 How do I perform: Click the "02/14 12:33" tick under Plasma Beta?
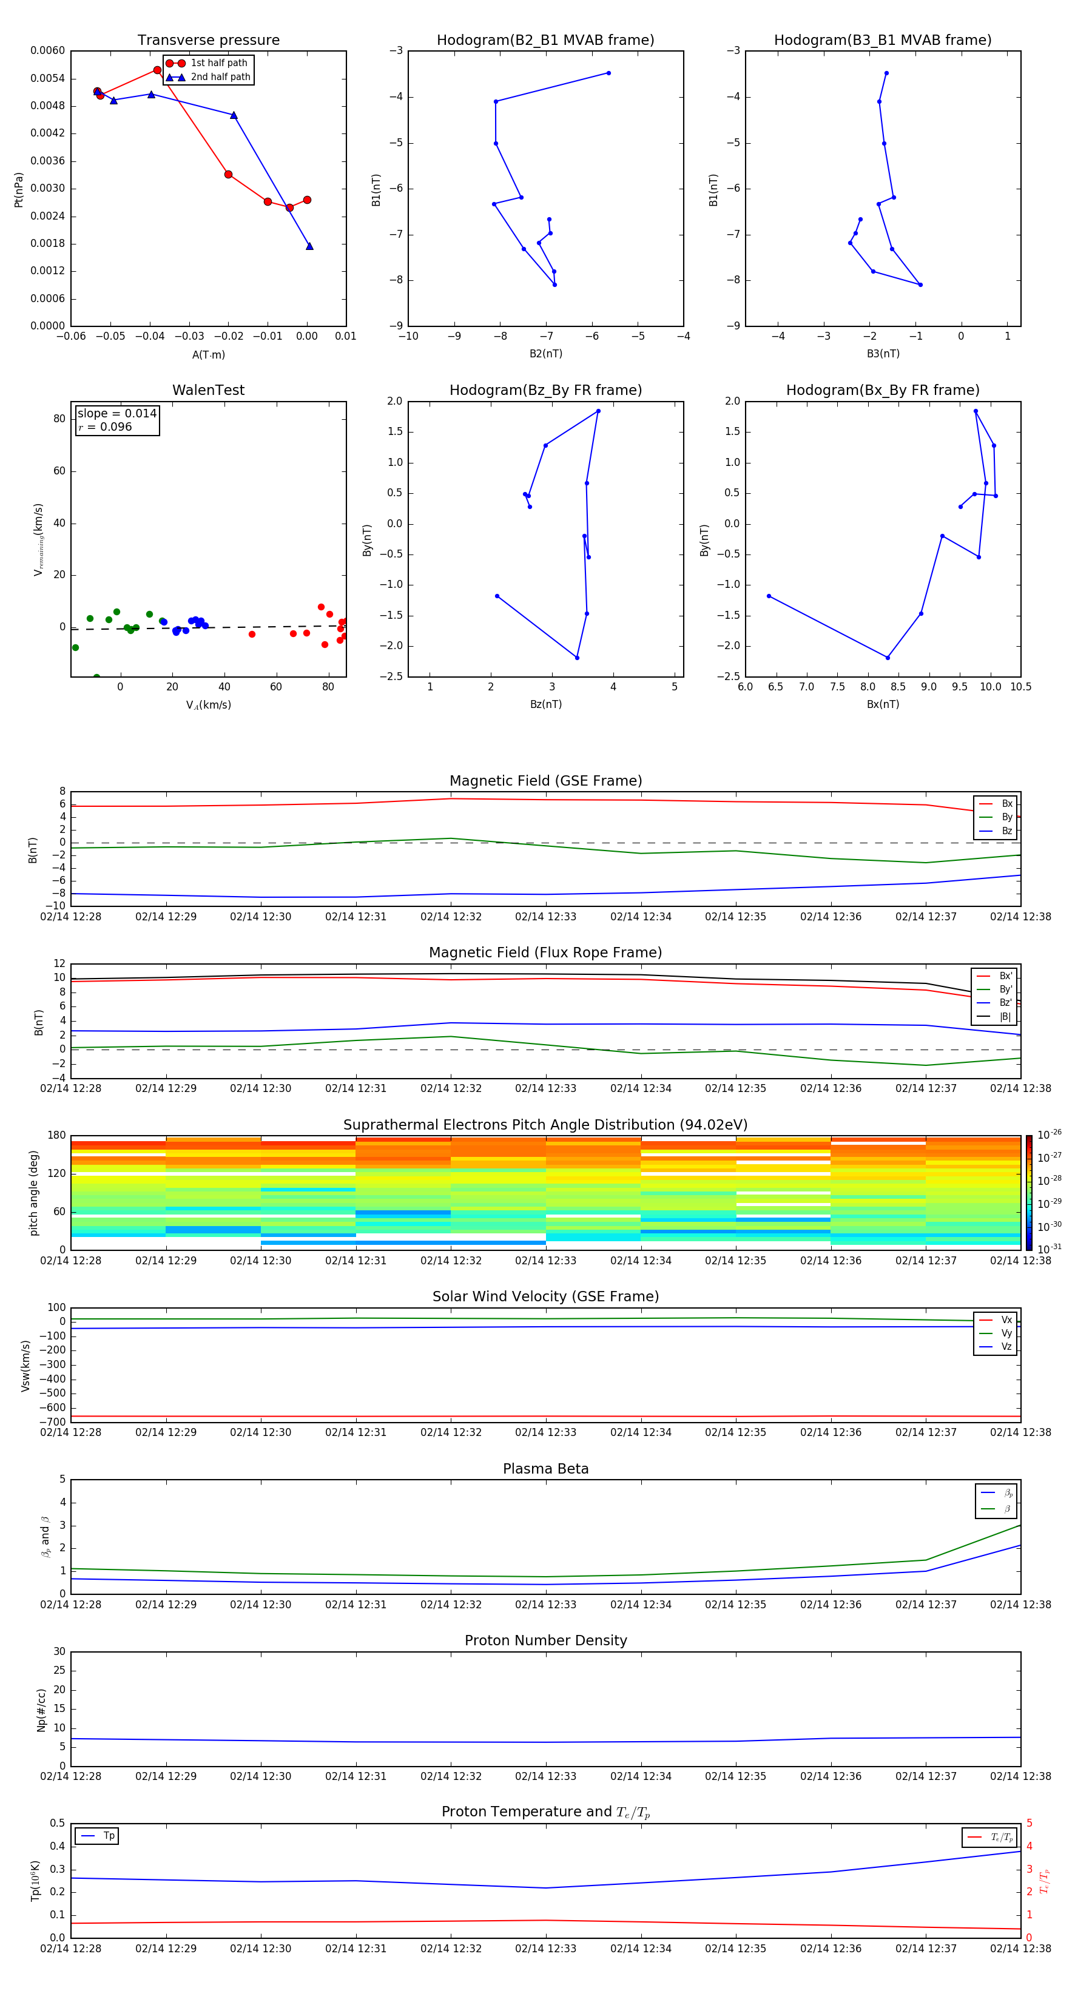(545, 1605)
